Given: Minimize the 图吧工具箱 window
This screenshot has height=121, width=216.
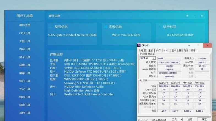Looking at the screenshot, I should [194, 16].
